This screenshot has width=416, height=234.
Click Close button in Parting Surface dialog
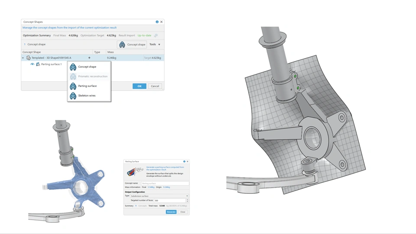point(183,212)
